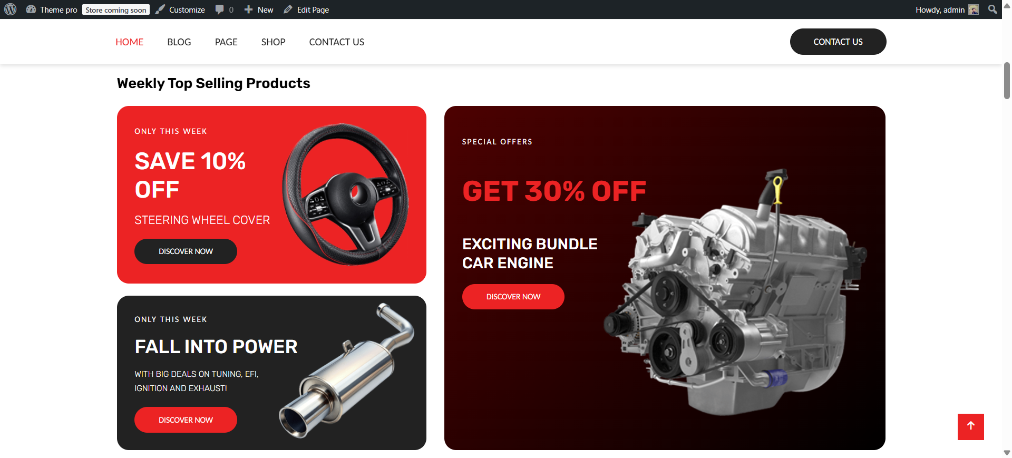Add new content with the plus icon
Viewport: 1012px width, 458px height.
(249, 9)
